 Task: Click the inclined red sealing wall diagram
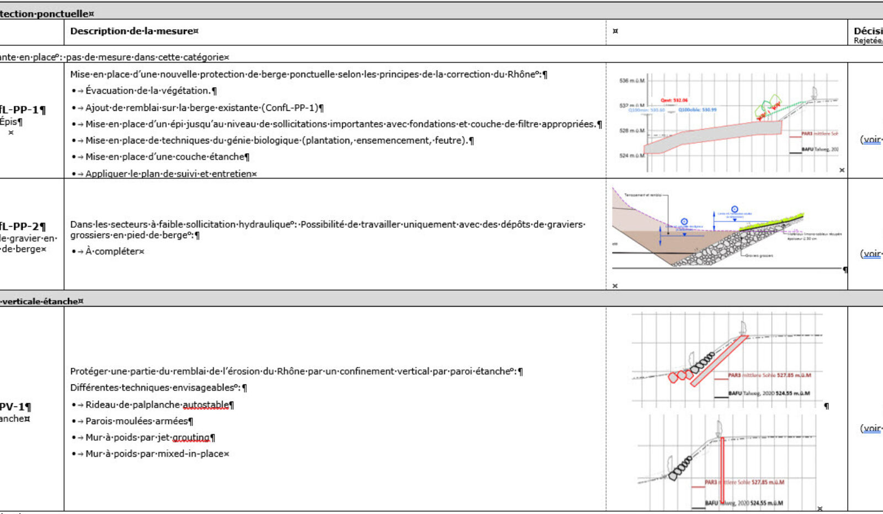(x=728, y=358)
